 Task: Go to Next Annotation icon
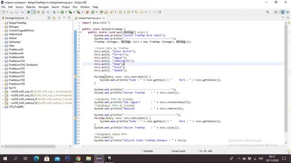pyautogui.click(x=120, y=12)
